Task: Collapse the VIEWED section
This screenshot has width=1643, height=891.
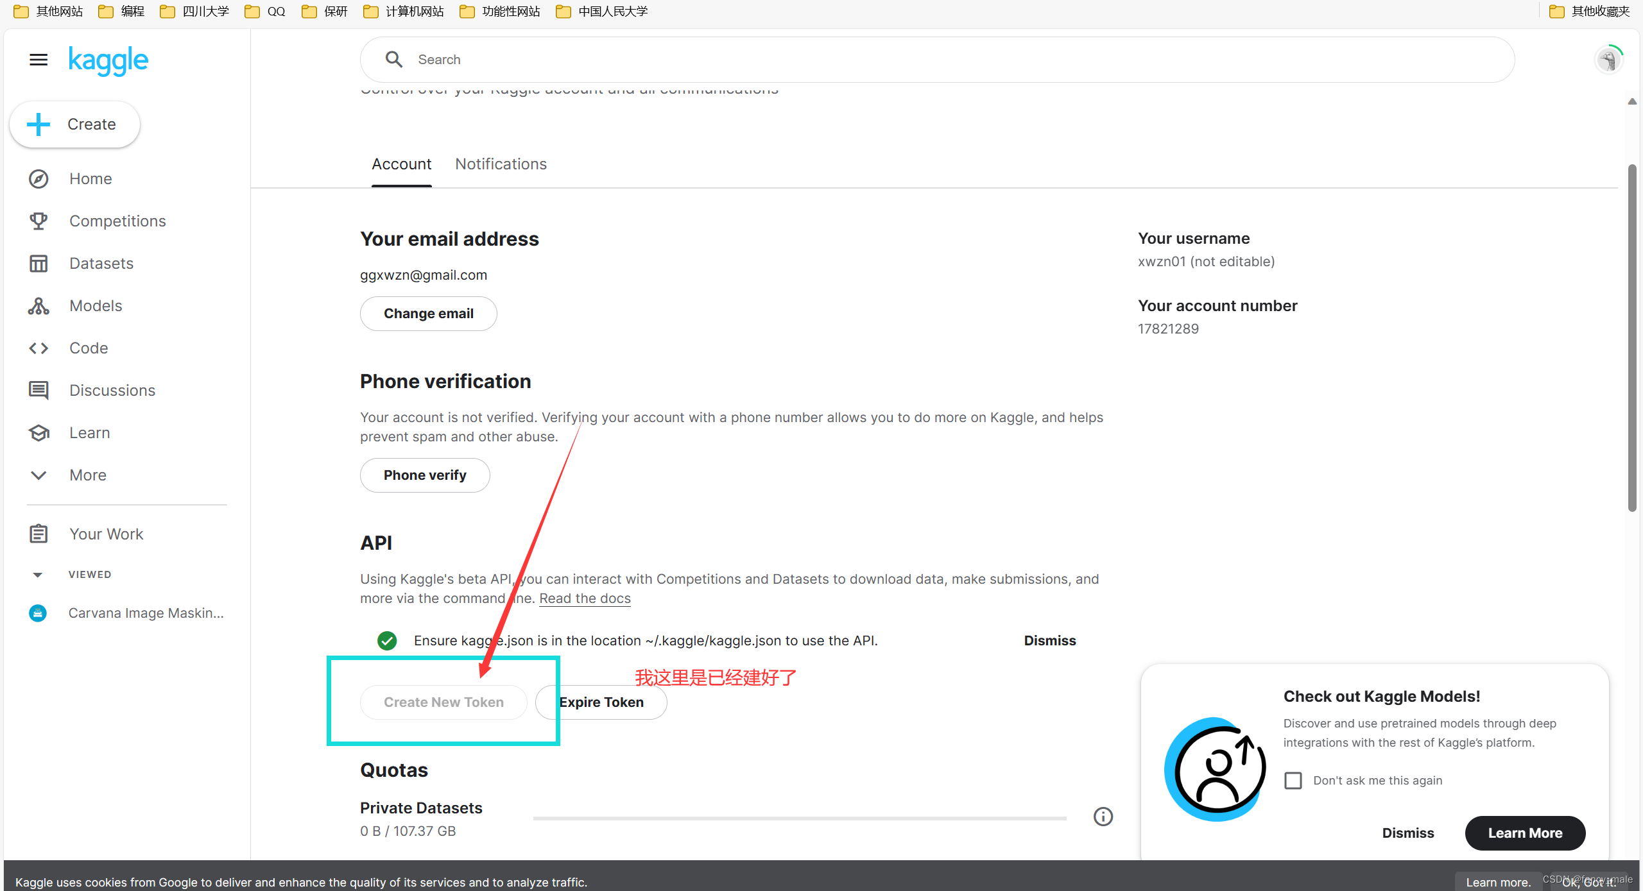Action: (38, 574)
